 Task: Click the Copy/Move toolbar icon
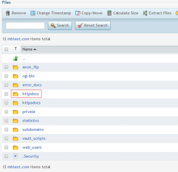coord(77,13)
